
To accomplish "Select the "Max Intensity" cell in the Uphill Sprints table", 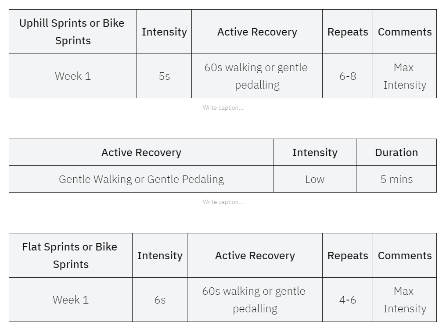I will [x=405, y=76].
